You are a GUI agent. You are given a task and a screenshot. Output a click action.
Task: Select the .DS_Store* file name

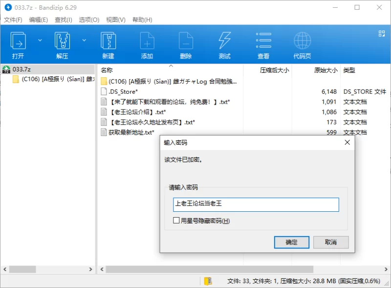point(123,91)
